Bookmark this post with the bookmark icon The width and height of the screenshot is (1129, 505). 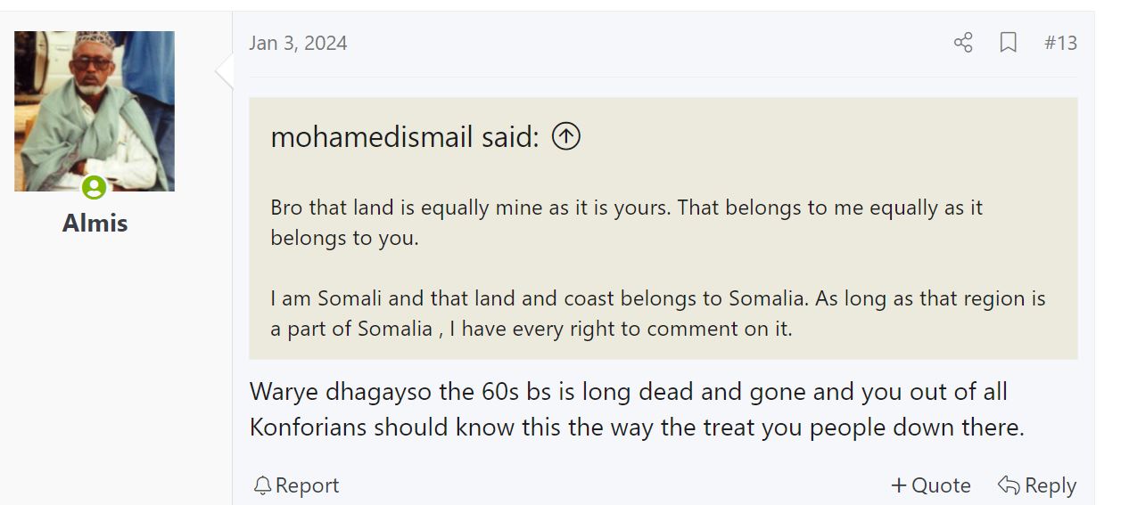(x=1009, y=43)
